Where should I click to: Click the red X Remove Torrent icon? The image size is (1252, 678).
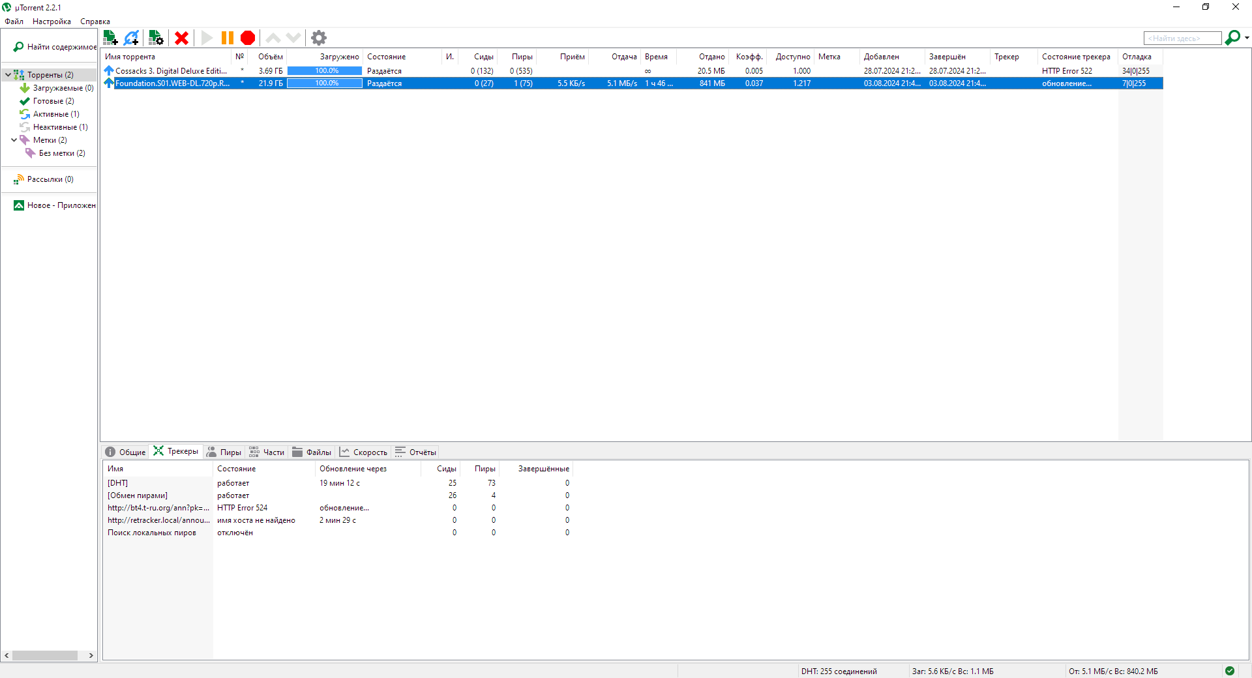pyautogui.click(x=181, y=38)
